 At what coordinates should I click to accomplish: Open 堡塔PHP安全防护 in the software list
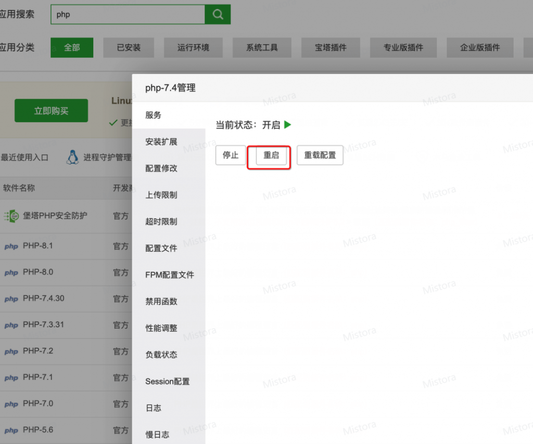point(55,216)
